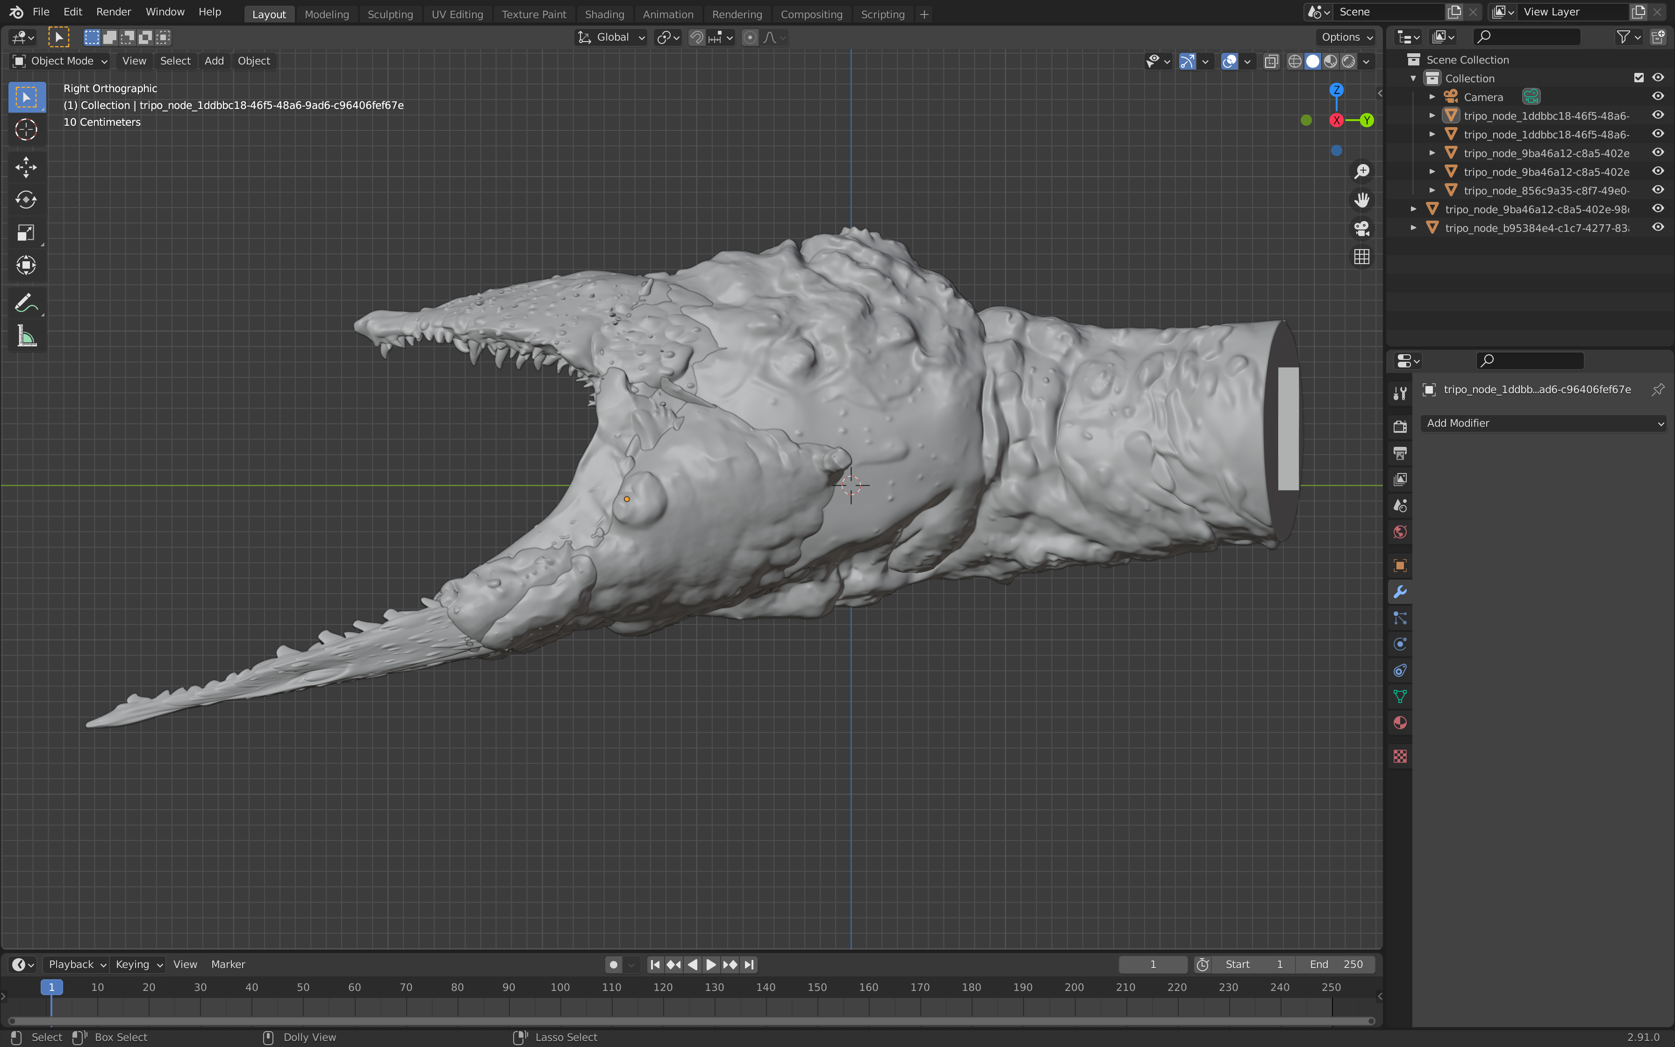The width and height of the screenshot is (1675, 1047).
Task: Expand the Camera tree item
Action: pos(1432,97)
